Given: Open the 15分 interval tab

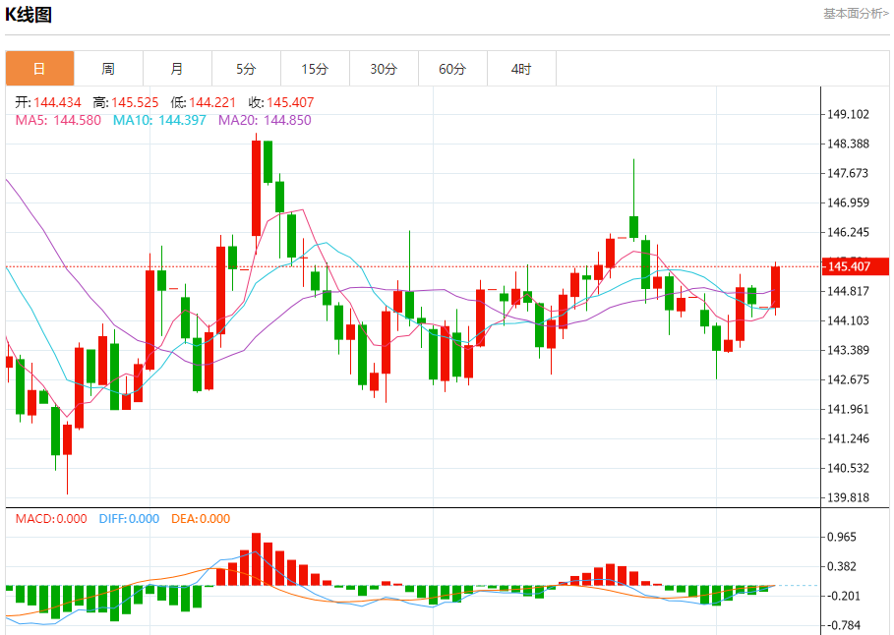Looking at the screenshot, I should (316, 69).
